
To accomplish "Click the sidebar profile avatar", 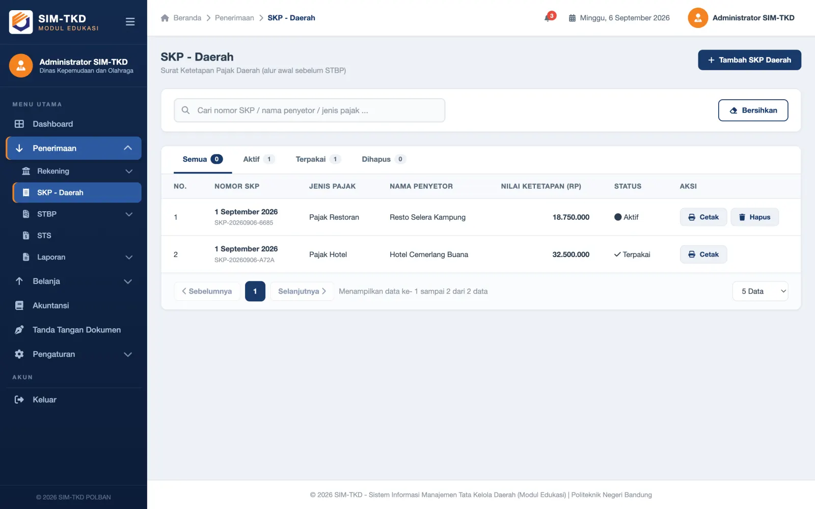I will click(x=21, y=66).
